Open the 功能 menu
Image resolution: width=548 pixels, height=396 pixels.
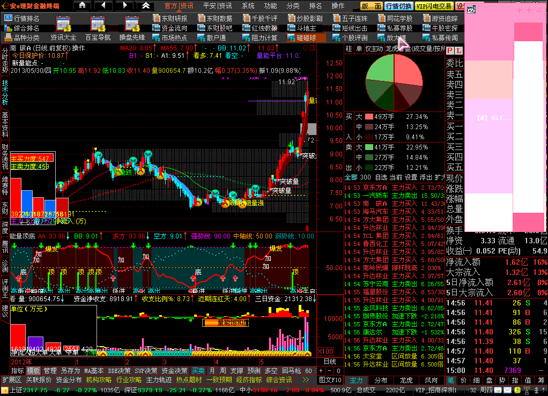(x=270, y=5)
